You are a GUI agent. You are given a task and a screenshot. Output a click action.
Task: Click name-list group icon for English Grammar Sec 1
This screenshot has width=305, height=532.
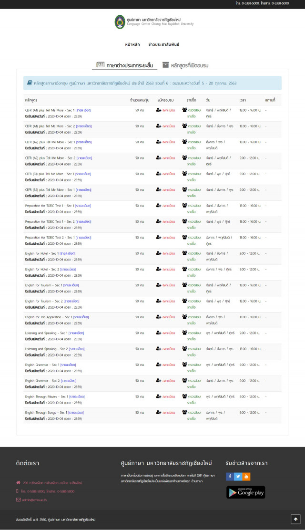[185, 365]
